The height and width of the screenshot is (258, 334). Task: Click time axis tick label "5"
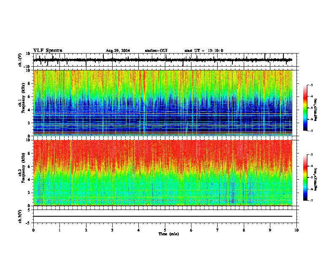click(x=165, y=230)
